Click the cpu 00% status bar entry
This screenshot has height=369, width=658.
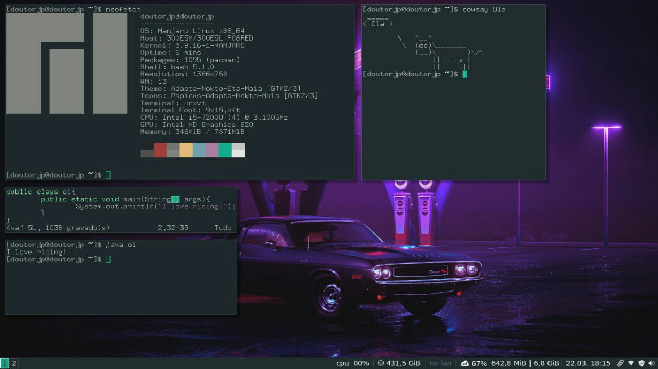352,363
